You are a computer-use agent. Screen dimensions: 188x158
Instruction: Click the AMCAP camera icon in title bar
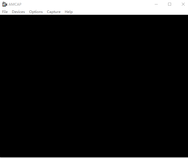point(4,4)
